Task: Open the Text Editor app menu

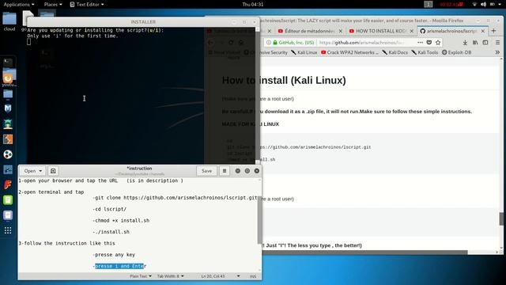Action: click(87, 5)
